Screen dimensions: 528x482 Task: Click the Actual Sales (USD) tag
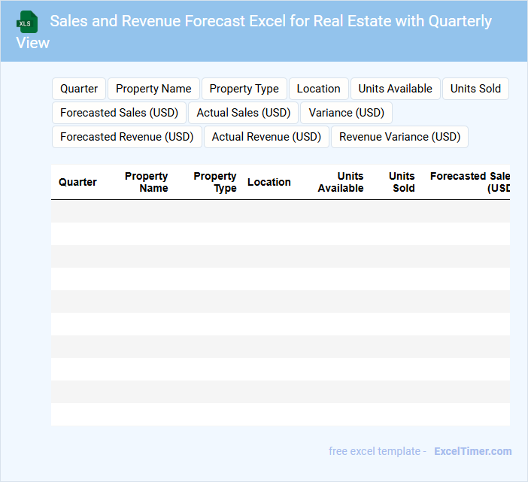tap(243, 113)
